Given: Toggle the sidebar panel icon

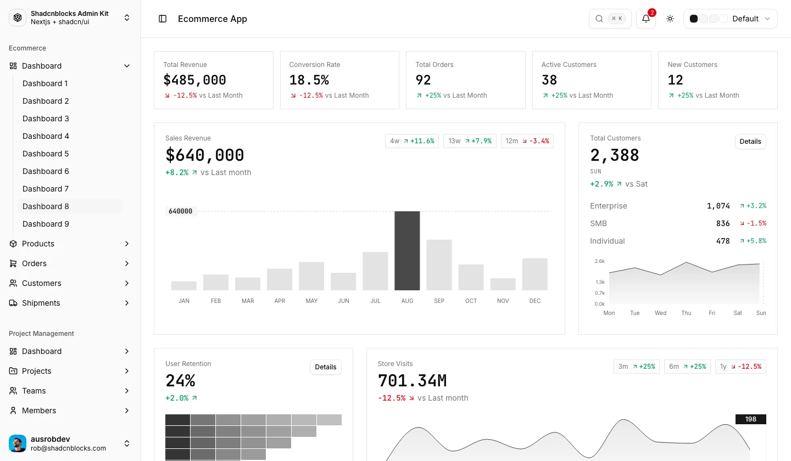Looking at the screenshot, I should click(x=163, y=19).
